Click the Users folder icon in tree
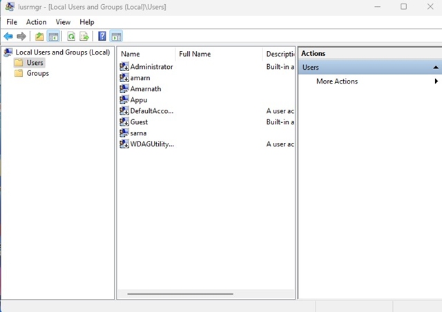Image resolution: width=442 pixels, height=312 pixels. coord(19,63)
